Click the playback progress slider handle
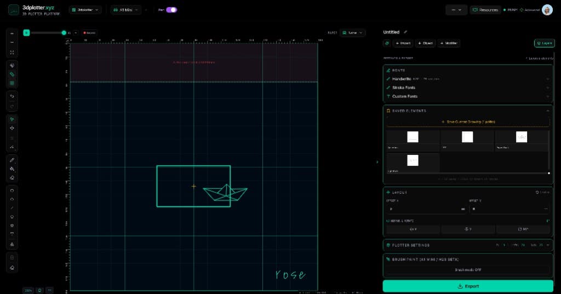The width and height of the screenshot is (561, 294). point(64,32)
